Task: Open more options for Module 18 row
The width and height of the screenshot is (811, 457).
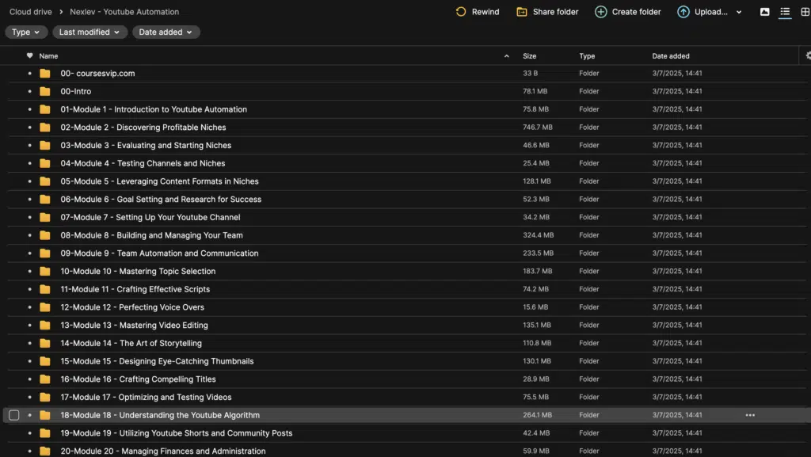Action: (x=750, y=415)
